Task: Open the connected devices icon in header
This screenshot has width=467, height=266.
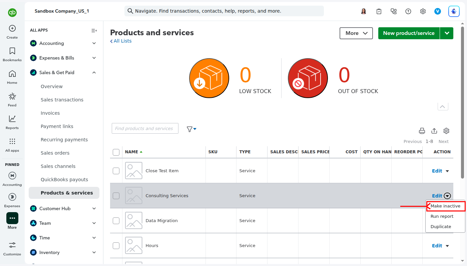Action: coord(394,11)
